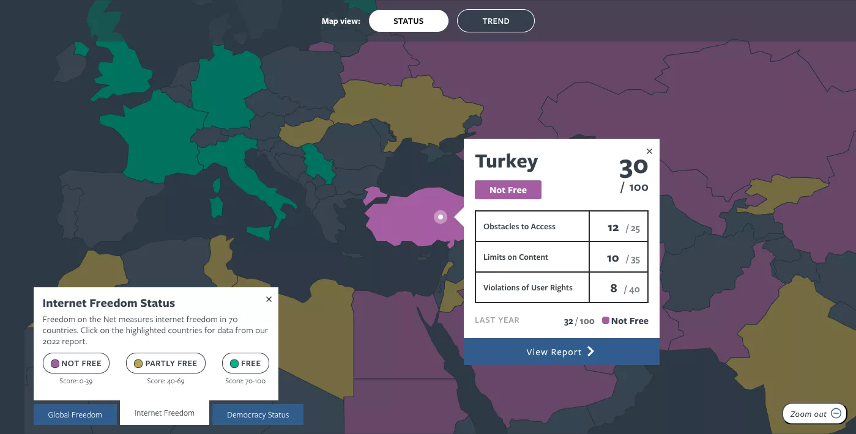Click the purple square beside last year's Not Free

[606, 320]
